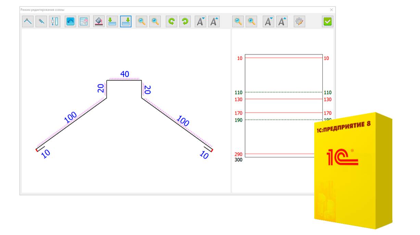
Task: Increase font size in bend-line layout
Action: click(x=282, y=21)
